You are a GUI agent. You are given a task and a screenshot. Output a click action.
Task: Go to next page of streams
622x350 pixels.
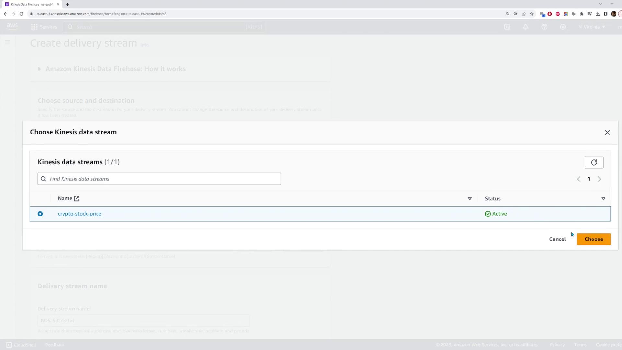pos(599,179)
